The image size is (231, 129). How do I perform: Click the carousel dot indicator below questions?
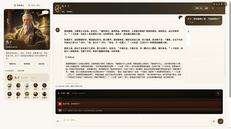click(139, 113)
